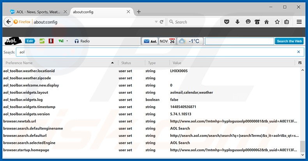
Task: Clear the config search field text
Action: click(299, 52)
